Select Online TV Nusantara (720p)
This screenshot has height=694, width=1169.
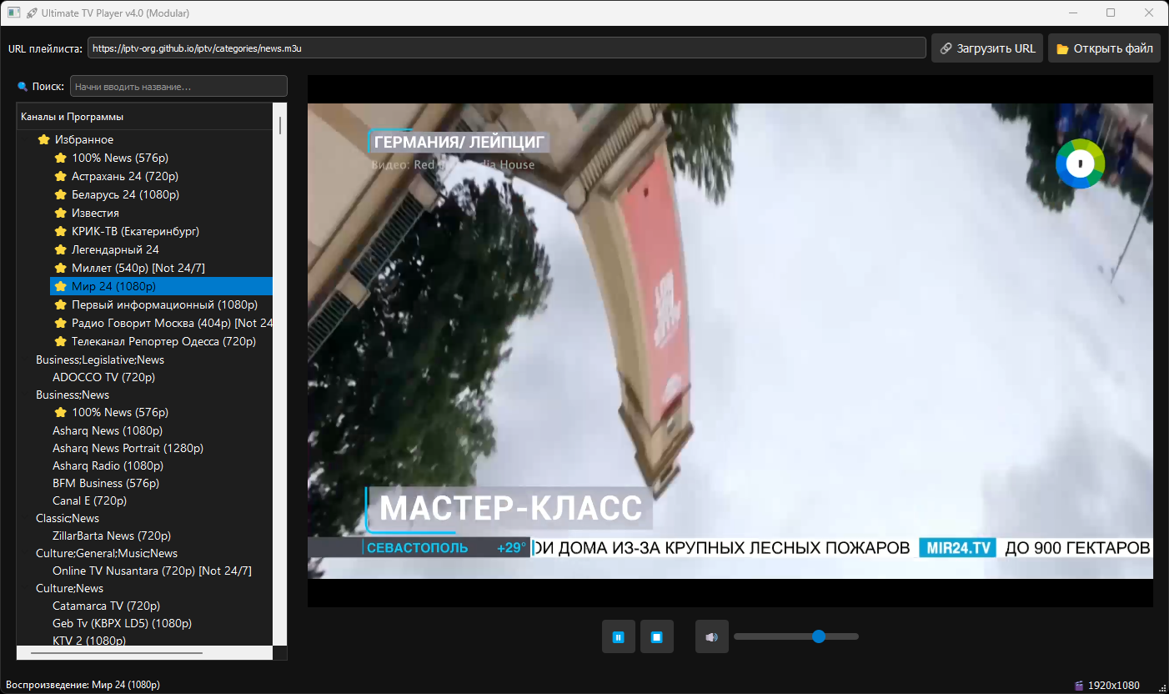pos(152,571)
